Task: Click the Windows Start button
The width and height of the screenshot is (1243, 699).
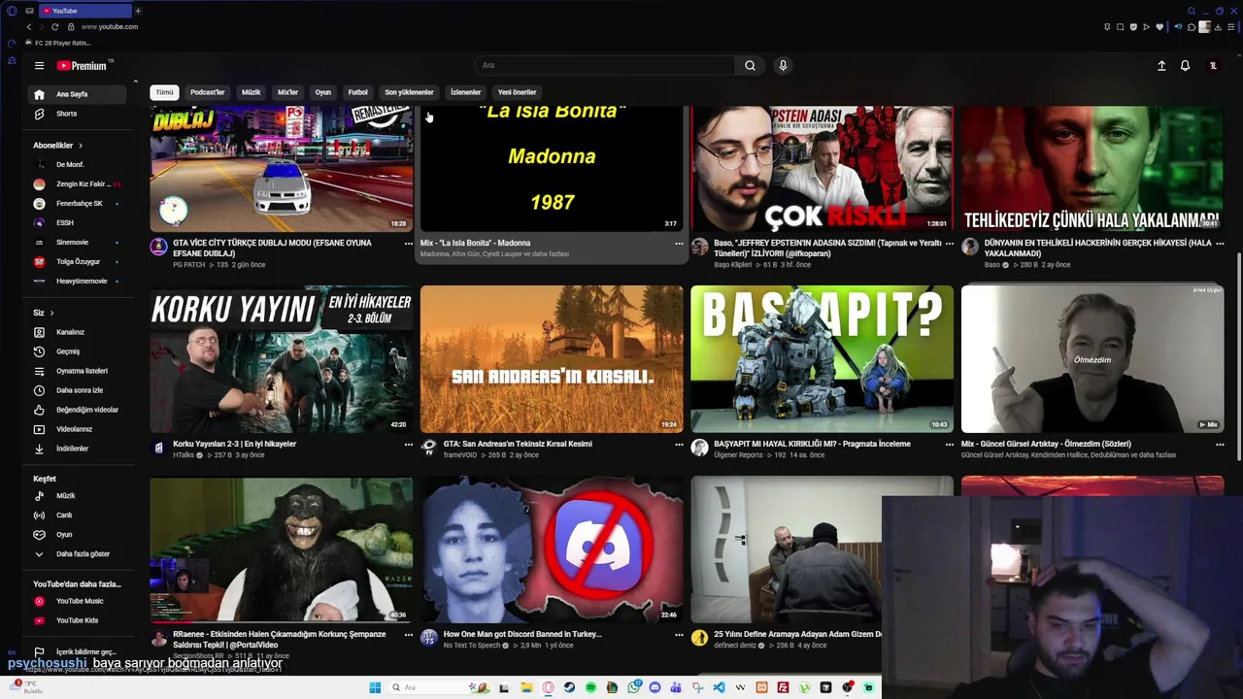Action: pos(375,687)
